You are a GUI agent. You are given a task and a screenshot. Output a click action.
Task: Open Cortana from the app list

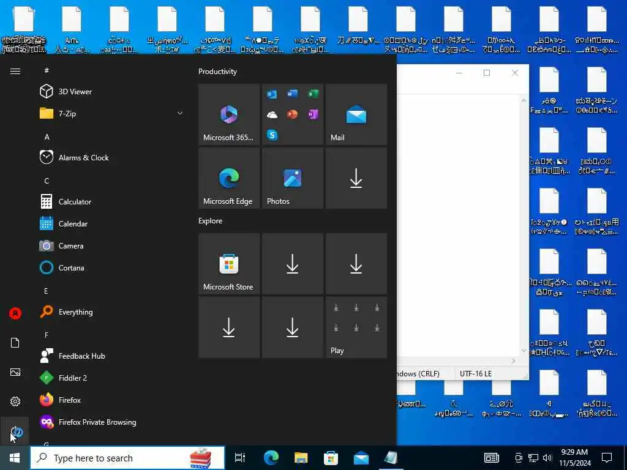click(112, 268)
